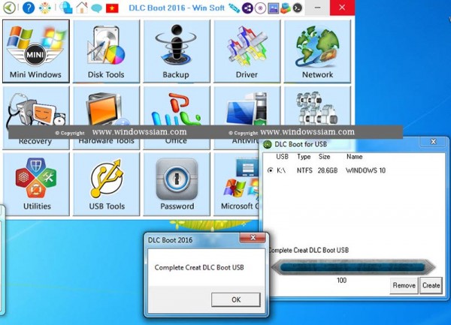Image resolution: width=451 pixels, height=325 pixels.
Task: Click the Remove button in DLC Boot for USB
Action: [x=404, y=285]
